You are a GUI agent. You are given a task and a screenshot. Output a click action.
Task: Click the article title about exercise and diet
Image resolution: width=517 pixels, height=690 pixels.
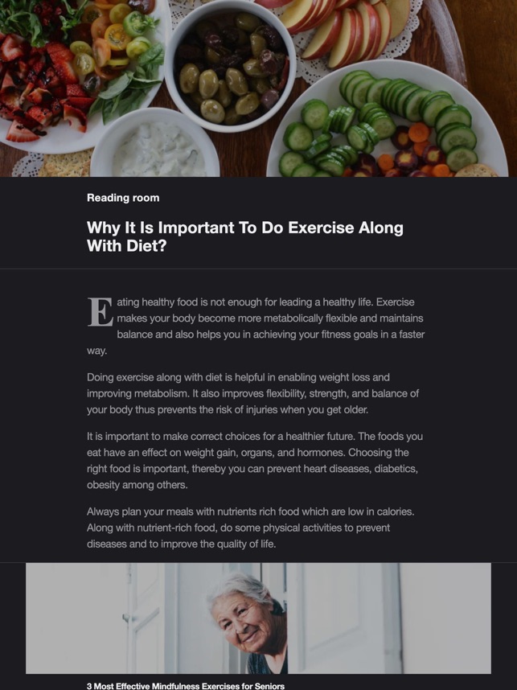(244, 236)
